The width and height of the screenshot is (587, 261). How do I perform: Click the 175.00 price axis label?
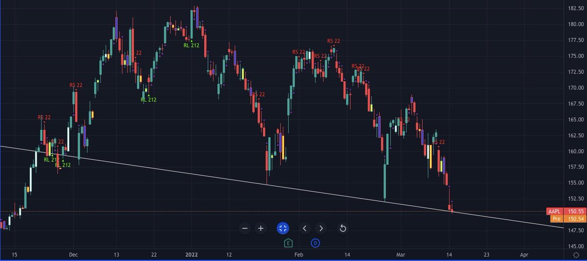point(575,56)
